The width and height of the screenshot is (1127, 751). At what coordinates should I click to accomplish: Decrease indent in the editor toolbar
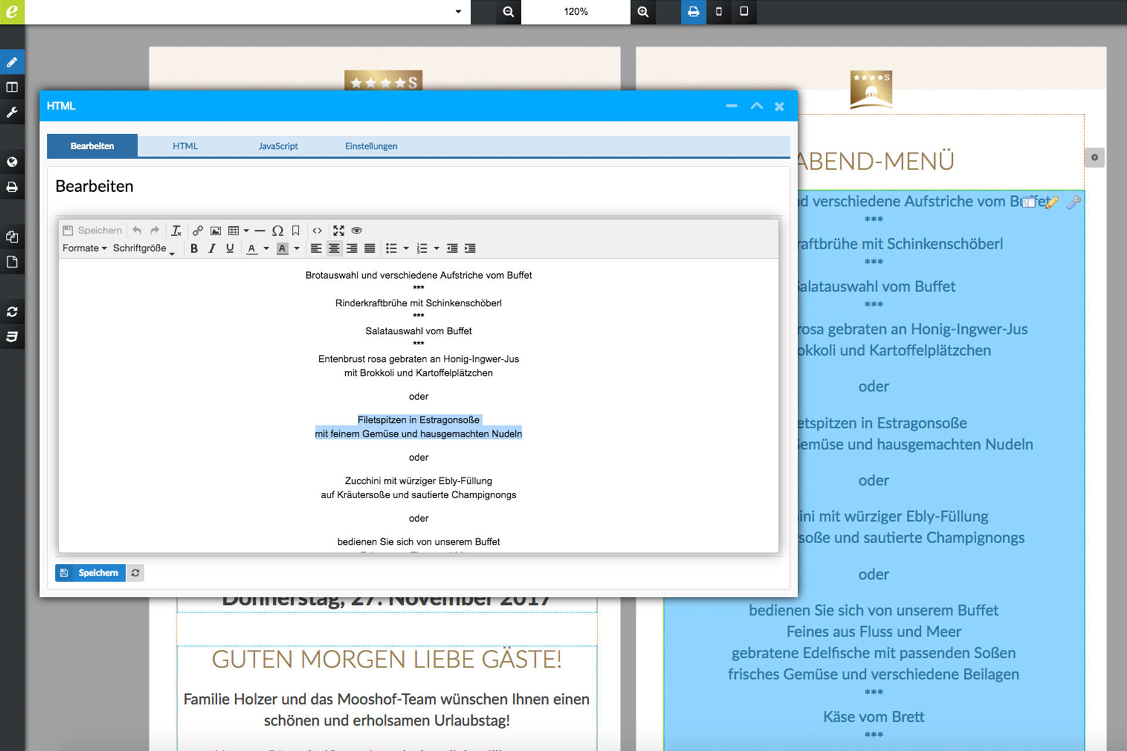[452, 249]
